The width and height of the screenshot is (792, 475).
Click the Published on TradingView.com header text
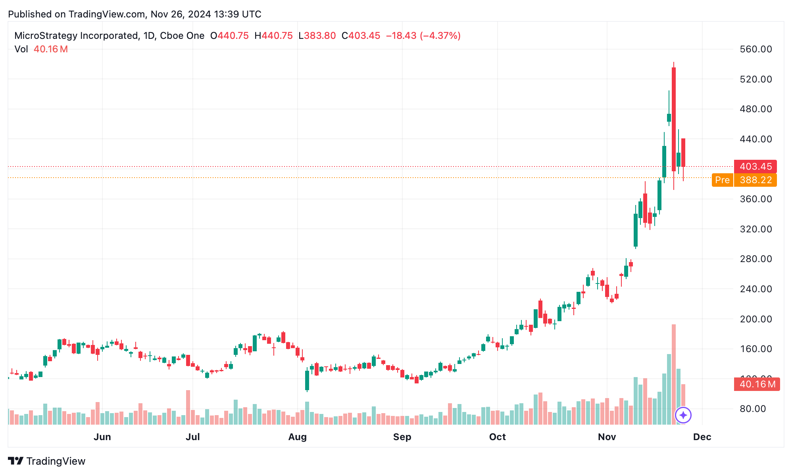135,14
